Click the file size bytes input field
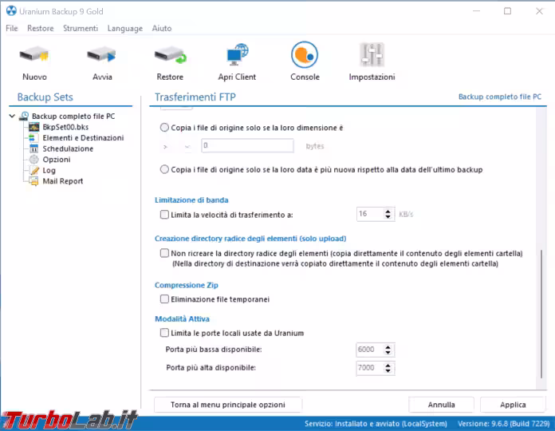The height and width of the screenshot is (431, 555). [x=247, y=145]
